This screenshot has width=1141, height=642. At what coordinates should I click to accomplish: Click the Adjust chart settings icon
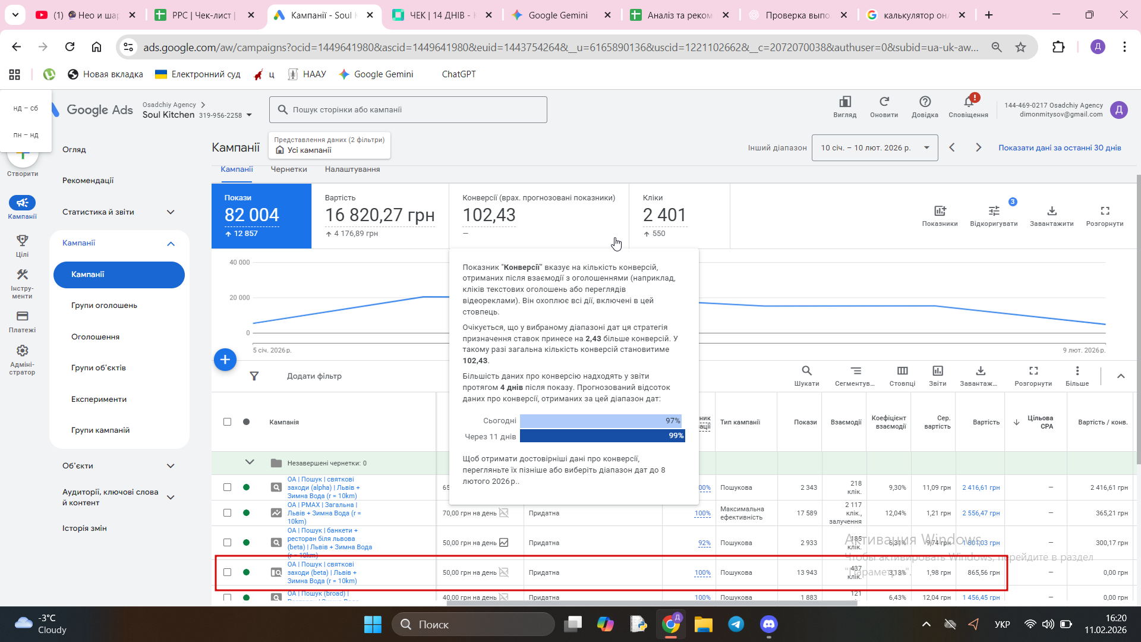pyautogui.click(x=994, y=212)
